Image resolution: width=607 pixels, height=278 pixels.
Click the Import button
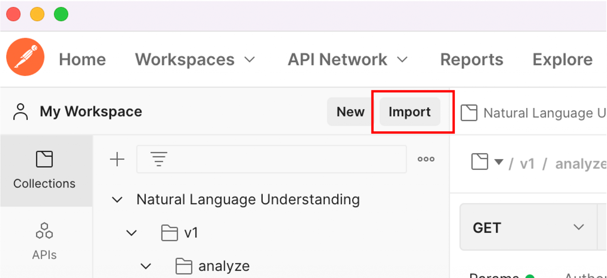[410, 112]
